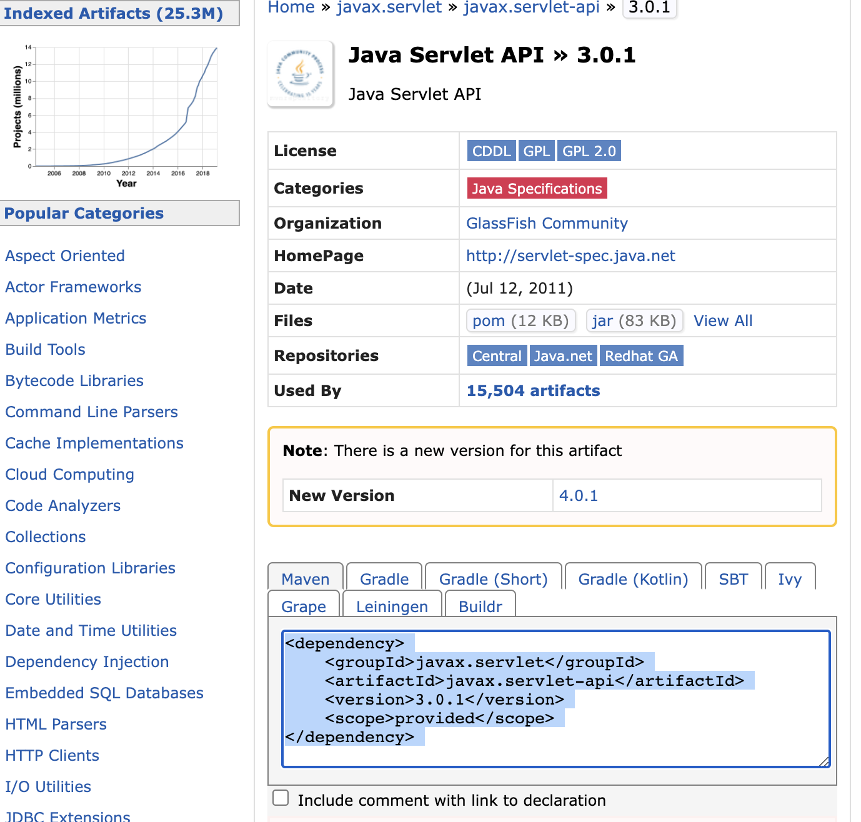
Task: Open Bytecode Libraries category
Action: click(74, 380)
